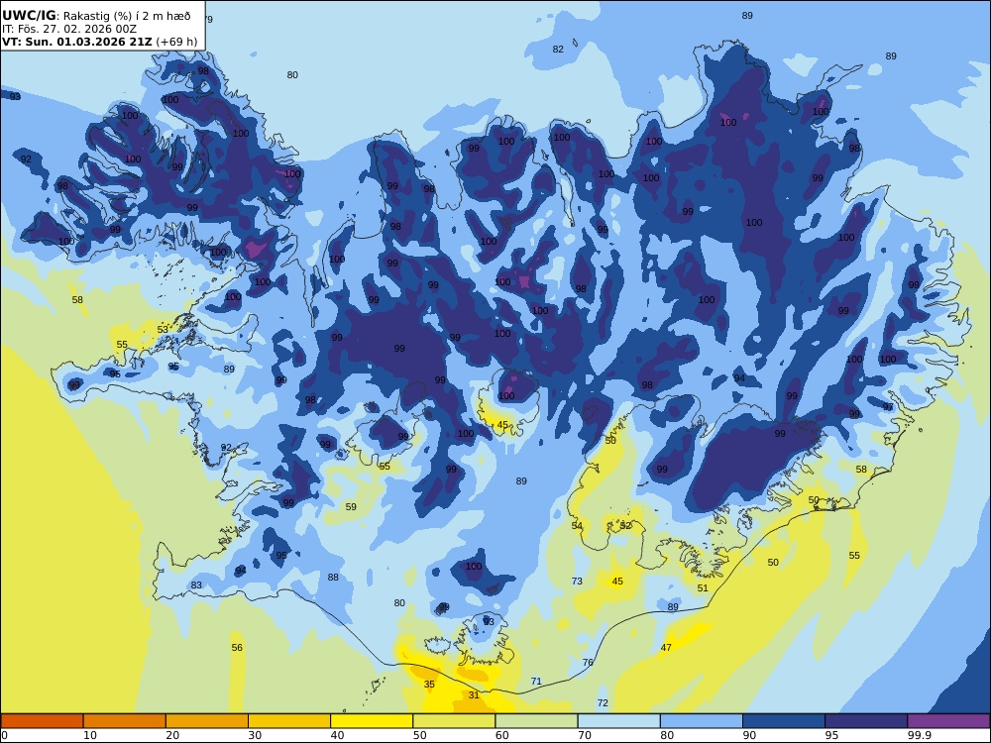Pick the light green 60–70 legend band
Image resolution: width=991 pixels, height=743 pixels.
(536, 721)
